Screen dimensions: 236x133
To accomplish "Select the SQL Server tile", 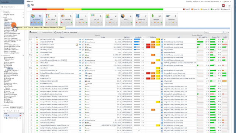I will pos(52,19).
